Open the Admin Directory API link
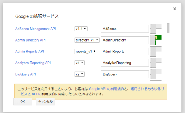The height and width of the screenshot is (113, 185). click(x=30, y=40)
